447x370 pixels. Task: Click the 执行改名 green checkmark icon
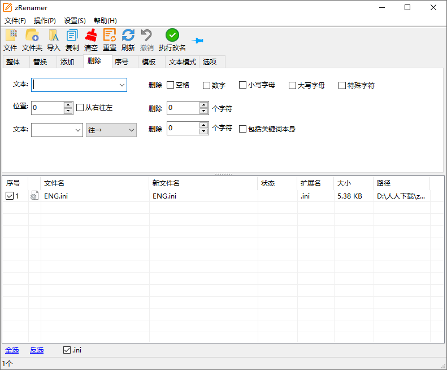point(172,36)
